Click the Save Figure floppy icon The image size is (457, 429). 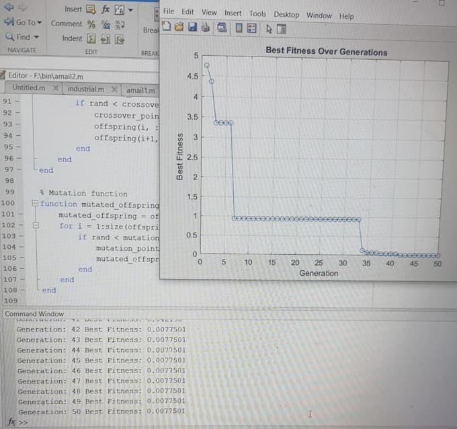[192, 27]
